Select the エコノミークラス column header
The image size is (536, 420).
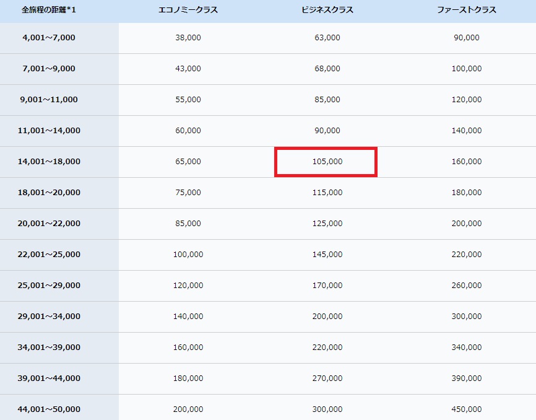[x=188, y=10]
